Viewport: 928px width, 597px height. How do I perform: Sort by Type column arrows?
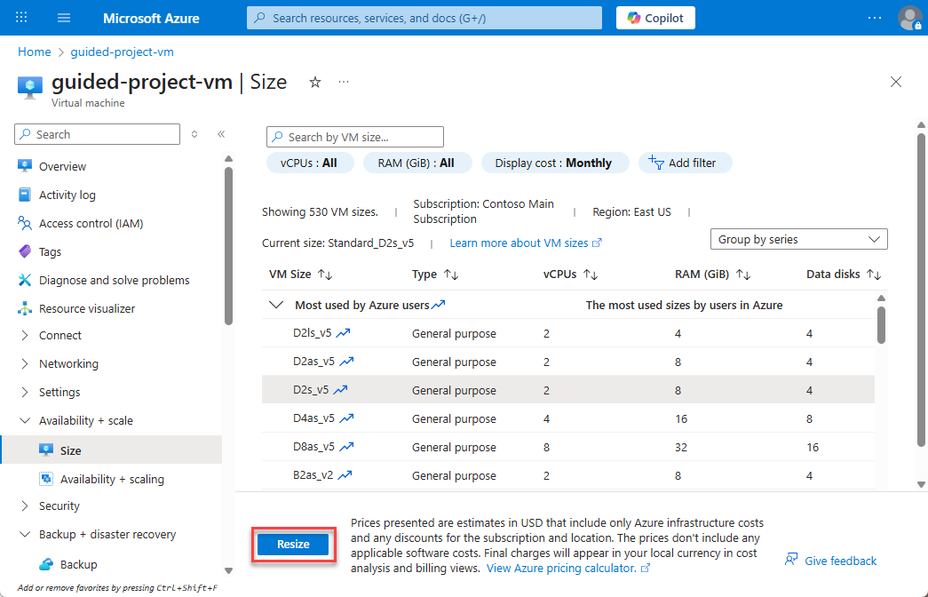pos(451,275)
